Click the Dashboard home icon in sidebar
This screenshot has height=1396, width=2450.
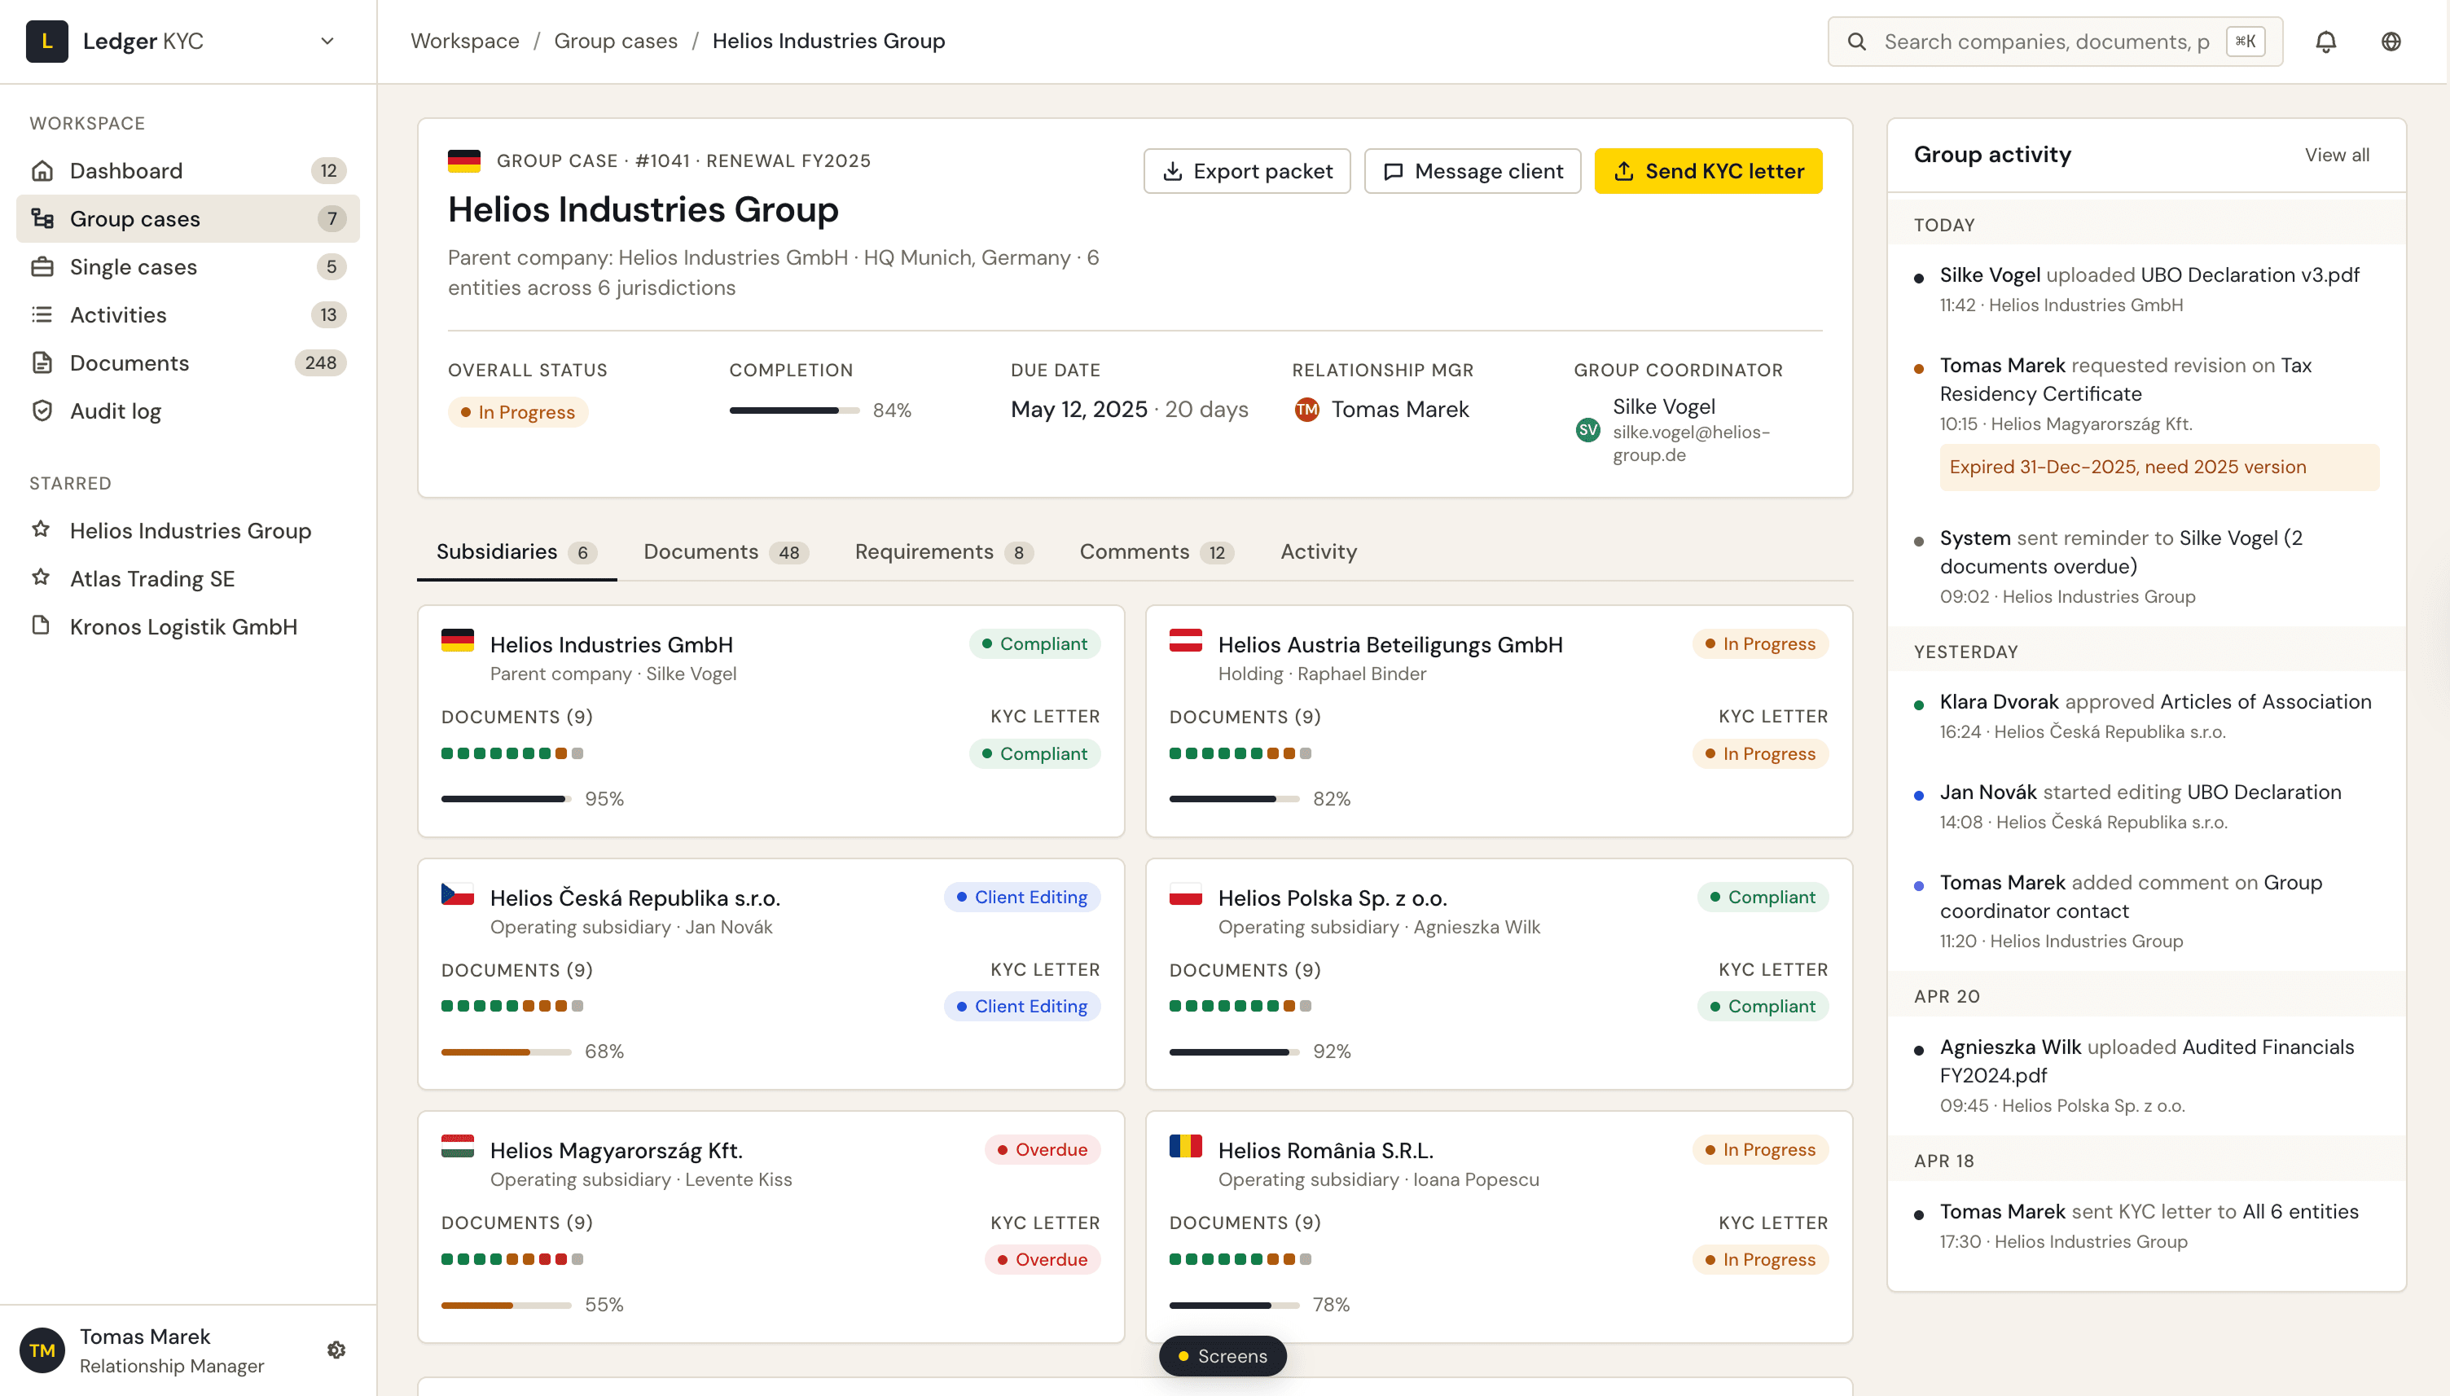click(42, 171)
